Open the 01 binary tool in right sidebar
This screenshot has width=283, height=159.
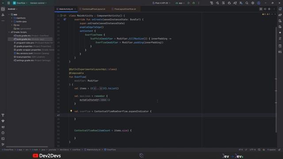[x=280, y=52]
